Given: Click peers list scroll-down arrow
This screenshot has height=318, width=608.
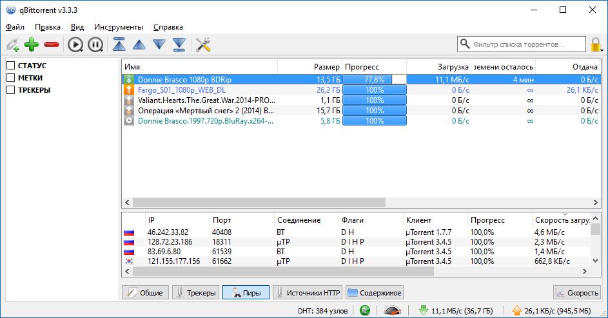Looking at the screenshot, I should (596, 261).
